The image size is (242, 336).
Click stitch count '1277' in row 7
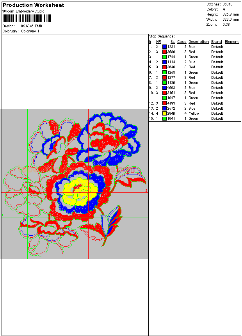171,78
